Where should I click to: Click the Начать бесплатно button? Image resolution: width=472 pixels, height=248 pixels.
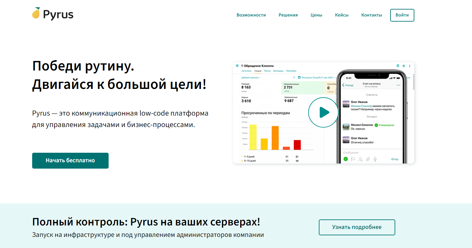pyautogui.click(x=70, y=161)
